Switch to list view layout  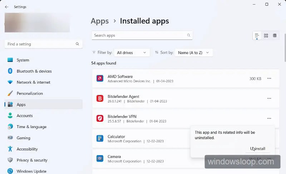click(257, 36)
